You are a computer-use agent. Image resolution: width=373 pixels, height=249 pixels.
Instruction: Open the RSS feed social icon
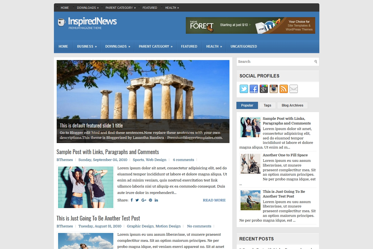pyautogui.click(x=284, y=89)
